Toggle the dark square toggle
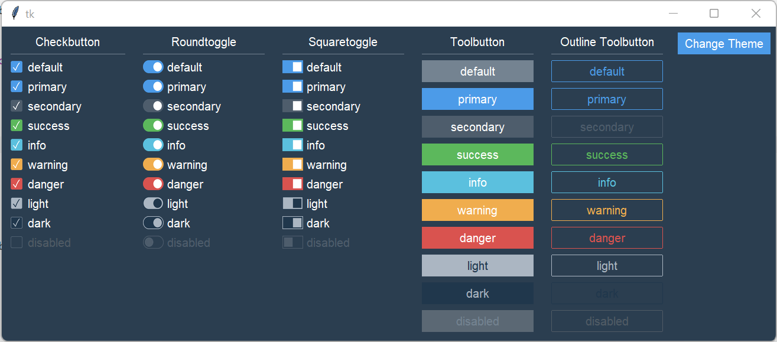 292,223
